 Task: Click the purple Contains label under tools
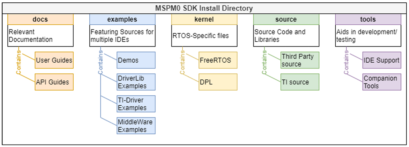[347, 62]
